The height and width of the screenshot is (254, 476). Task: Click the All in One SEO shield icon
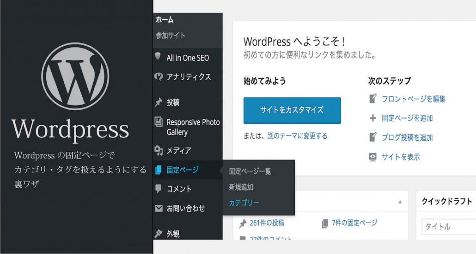[x=158, y=56]
